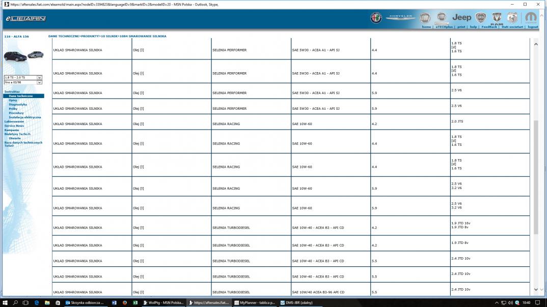Click 10 SILNIK in breadcrumb
The height and width of the screenshot is (307, 547).
pyautogui.click(x=110, y=36)
